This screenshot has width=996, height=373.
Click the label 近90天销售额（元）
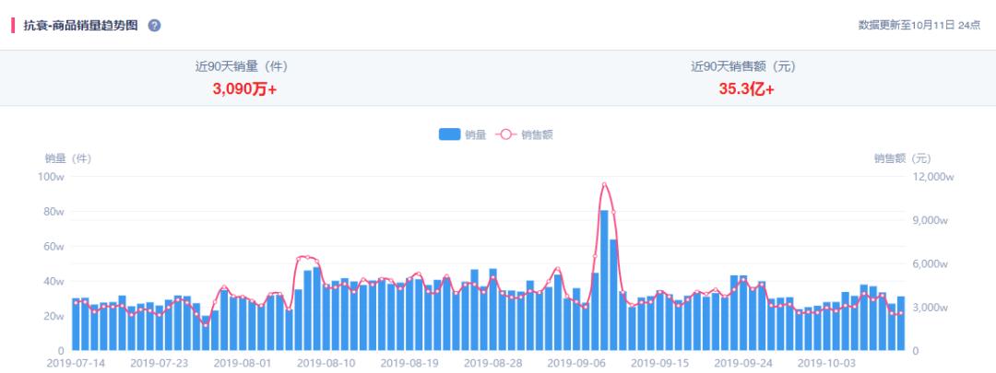click(x=743, y=66)
